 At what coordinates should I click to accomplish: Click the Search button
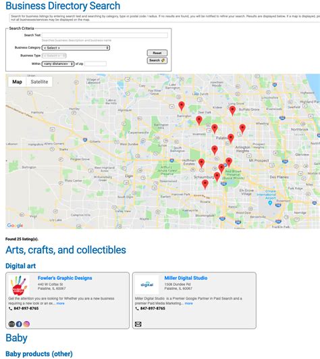(157, 60)
